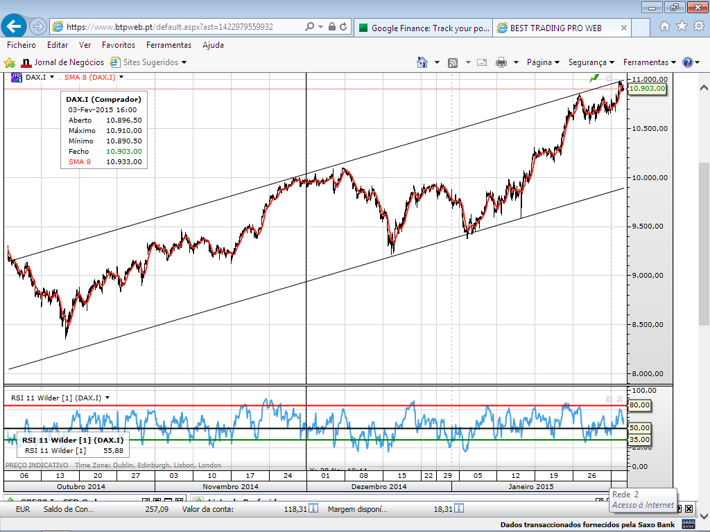
Task: Click the Print icon in command bar
Action: click(501, 62)
